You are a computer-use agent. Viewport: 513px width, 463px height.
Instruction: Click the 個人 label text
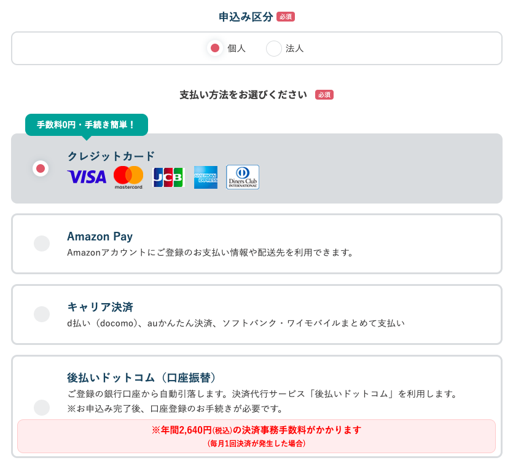point(237,49)
